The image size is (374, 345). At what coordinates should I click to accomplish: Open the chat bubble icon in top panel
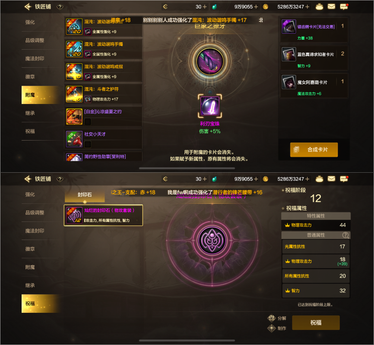pos(344,7)
